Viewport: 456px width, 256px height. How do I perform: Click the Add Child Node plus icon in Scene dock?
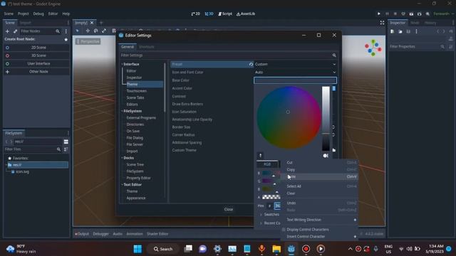coord(7,31)
